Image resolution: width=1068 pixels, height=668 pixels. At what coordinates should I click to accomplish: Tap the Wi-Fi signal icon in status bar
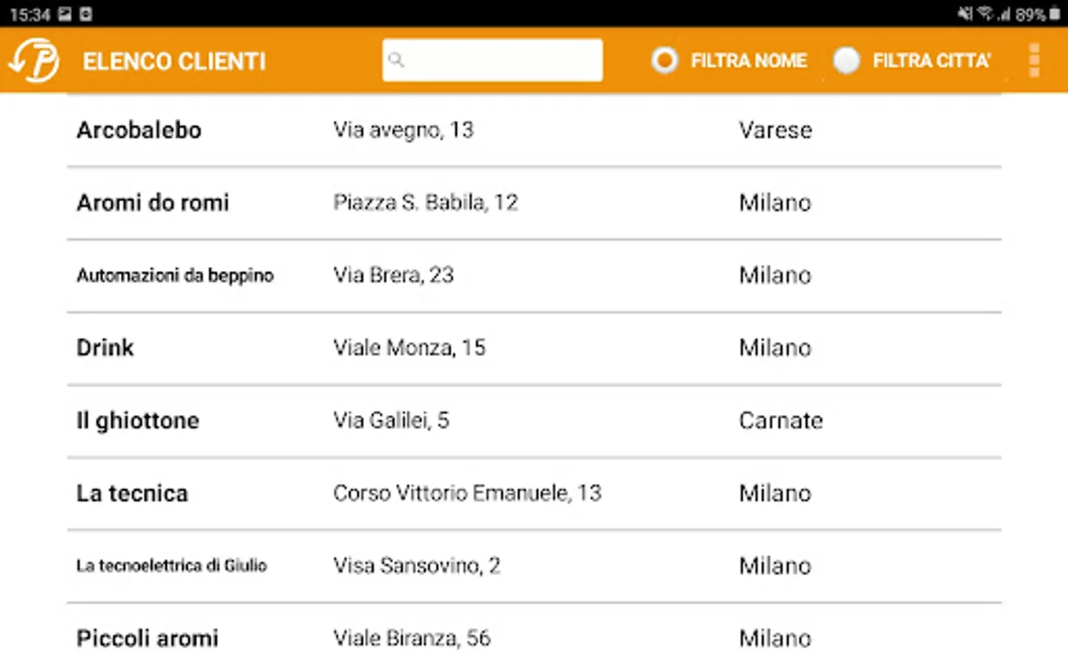tap(984, 13)
